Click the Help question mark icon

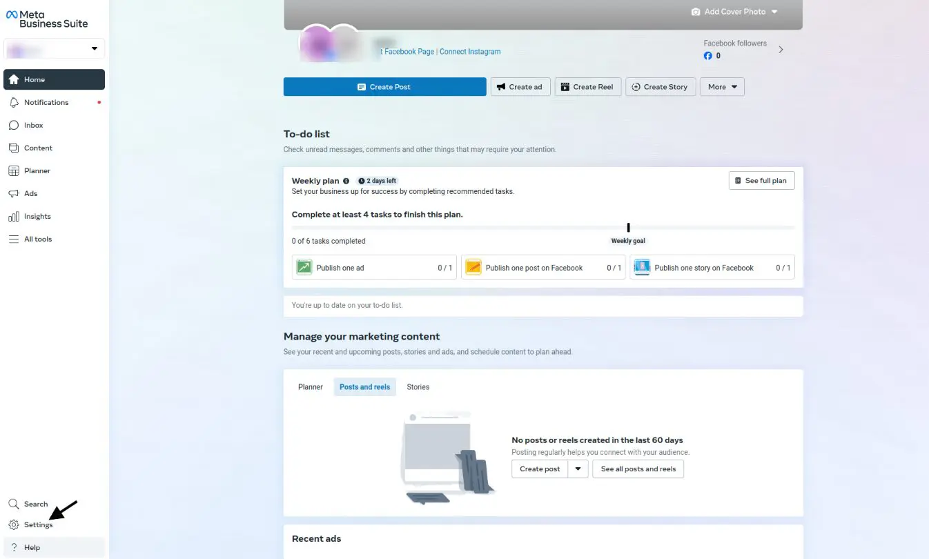(14, 547)
